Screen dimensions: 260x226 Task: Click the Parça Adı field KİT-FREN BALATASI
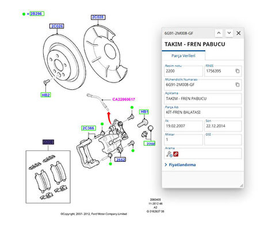click(203, 112)
